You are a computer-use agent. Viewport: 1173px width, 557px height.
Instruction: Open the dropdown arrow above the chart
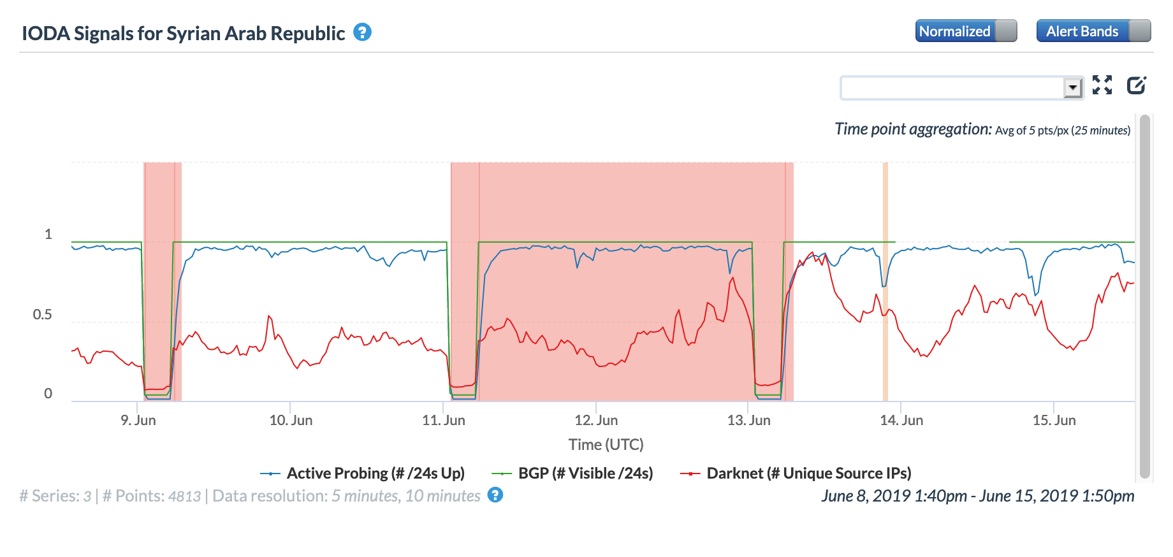1073,87
